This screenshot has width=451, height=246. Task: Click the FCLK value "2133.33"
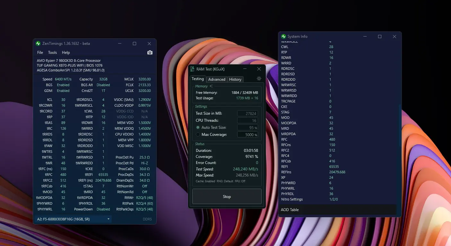(144, 85)
